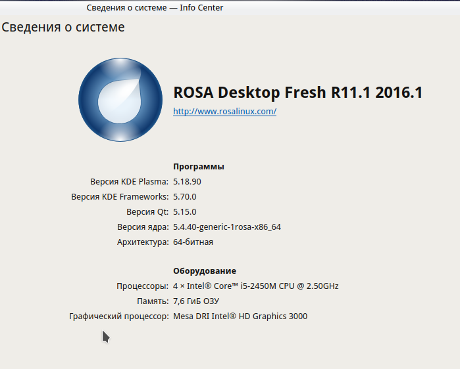Select the Intel Core i5-2450M processor text
460x369 pixels.
click(256, 286)
